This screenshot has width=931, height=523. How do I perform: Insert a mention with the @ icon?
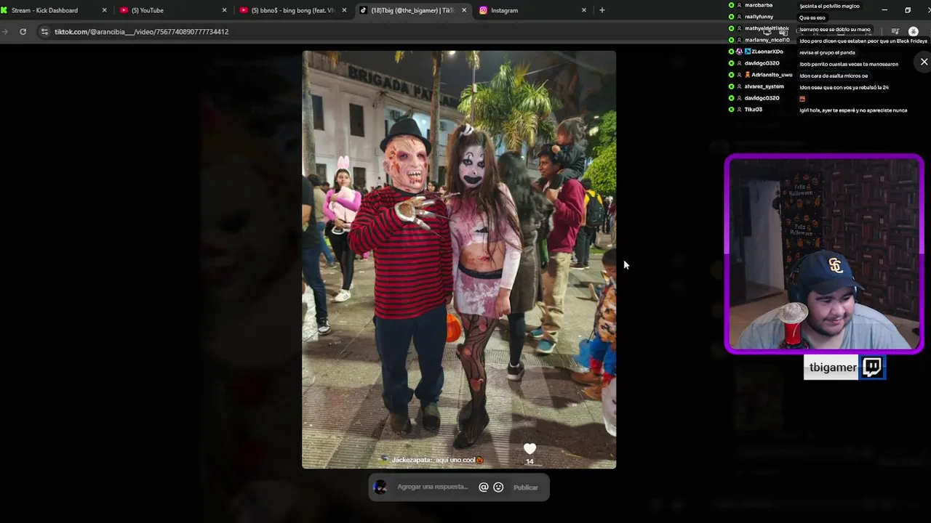pos(484,487)
